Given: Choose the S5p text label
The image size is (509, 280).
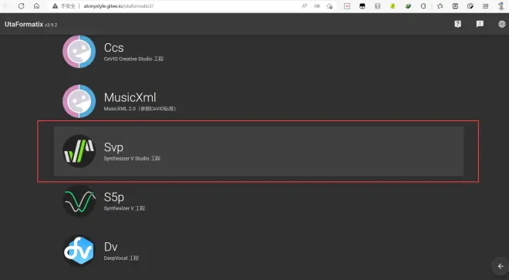Looking at the screenshot, I should [x=114, y=197].
